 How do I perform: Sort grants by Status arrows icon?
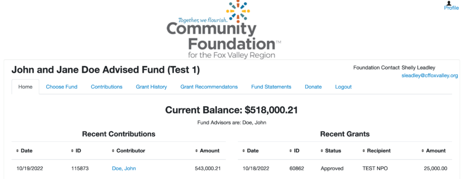322,151
